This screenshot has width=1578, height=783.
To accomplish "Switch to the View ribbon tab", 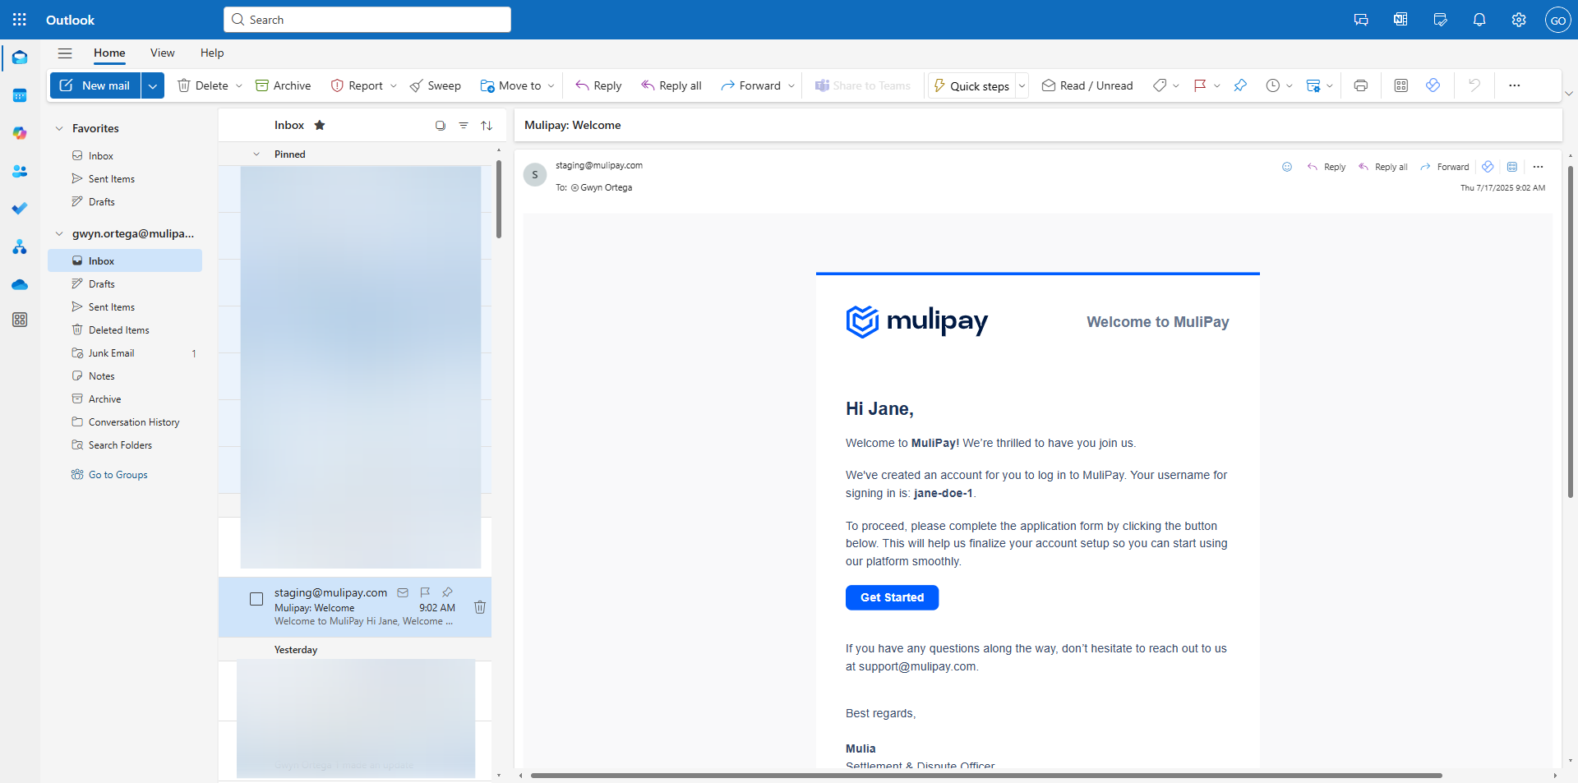I will tap(162, 53).
